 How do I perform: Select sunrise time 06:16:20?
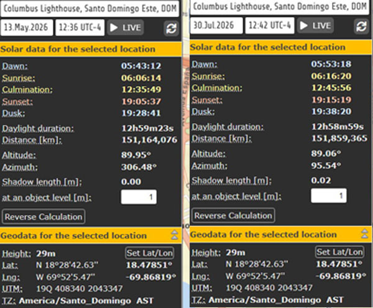tap(331, 76)
